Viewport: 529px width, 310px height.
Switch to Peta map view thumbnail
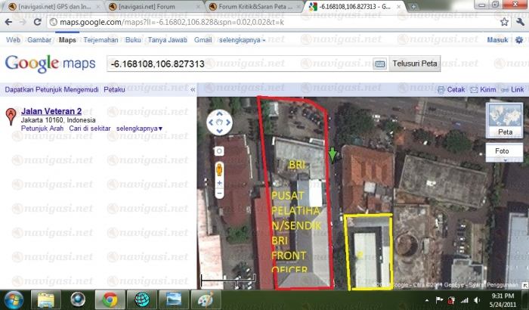(x=506, y=120)
